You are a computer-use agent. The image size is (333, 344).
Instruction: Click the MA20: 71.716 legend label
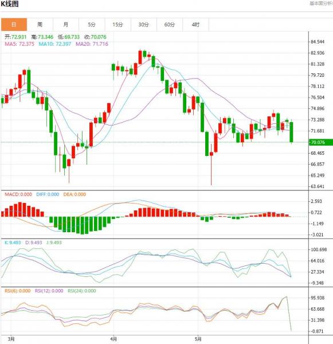click(92, 44)
